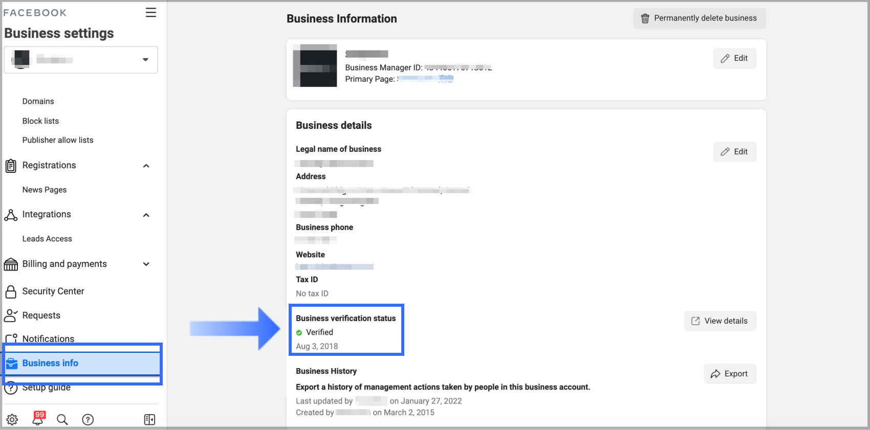This screenshot has width=870, height=430.
Task: Click the Security Center lock icon
Action: tap(11, 291)
